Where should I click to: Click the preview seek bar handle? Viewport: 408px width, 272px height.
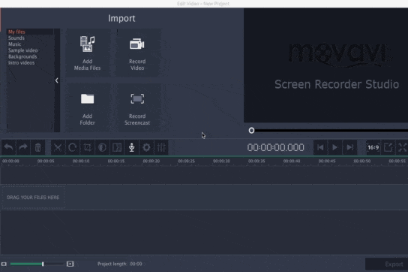251,131
